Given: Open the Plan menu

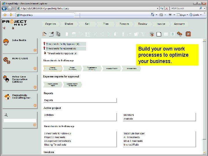Looking at the screenshot, I should (x=106, y=24).
